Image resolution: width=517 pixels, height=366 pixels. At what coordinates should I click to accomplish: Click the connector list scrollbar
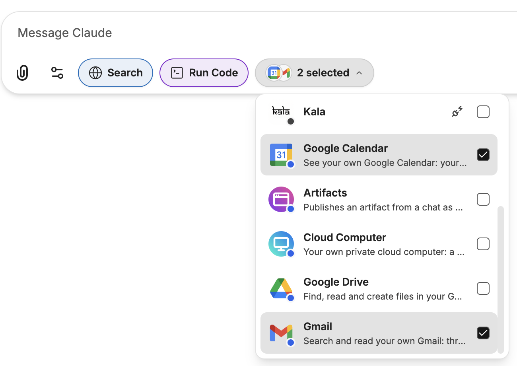tap(501, 279)
